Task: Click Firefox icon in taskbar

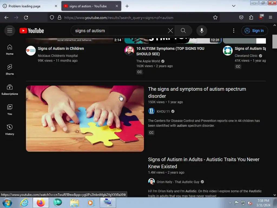Action: 41,203
